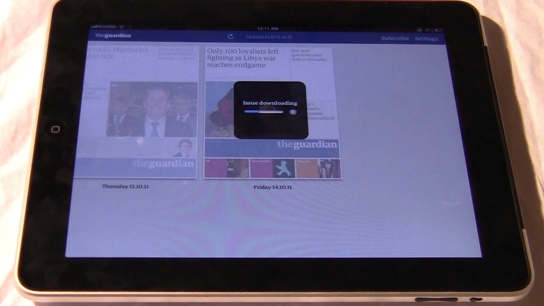Tap the Financial section tile on Friday cover
This screenshot has width=544, height=306.
(x=318, y=168)
